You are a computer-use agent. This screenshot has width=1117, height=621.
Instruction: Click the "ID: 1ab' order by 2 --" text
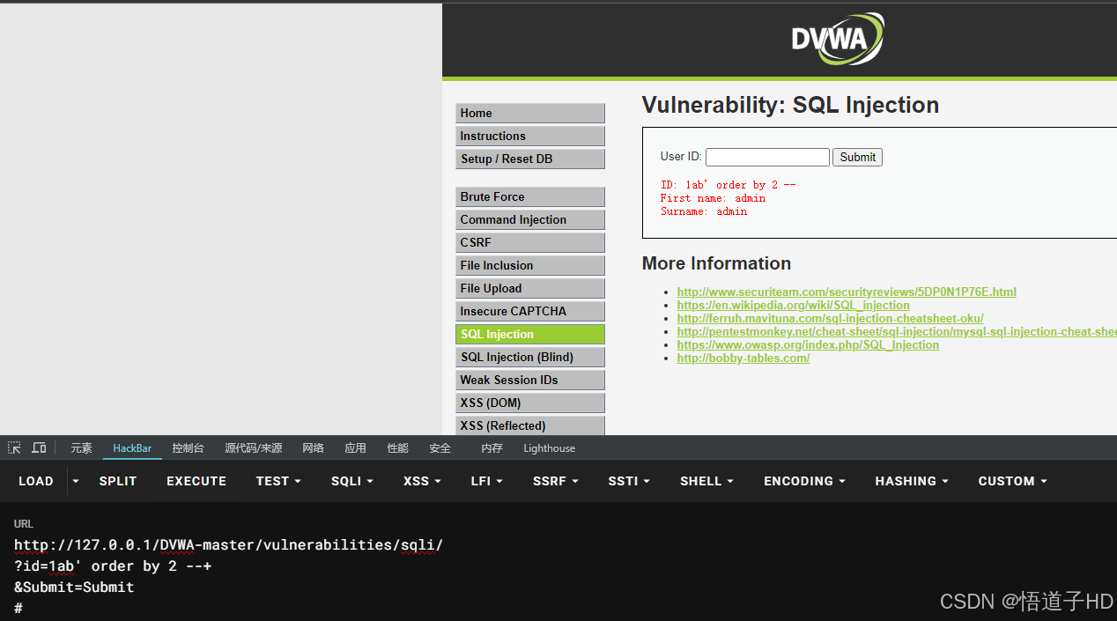[728, 185]
